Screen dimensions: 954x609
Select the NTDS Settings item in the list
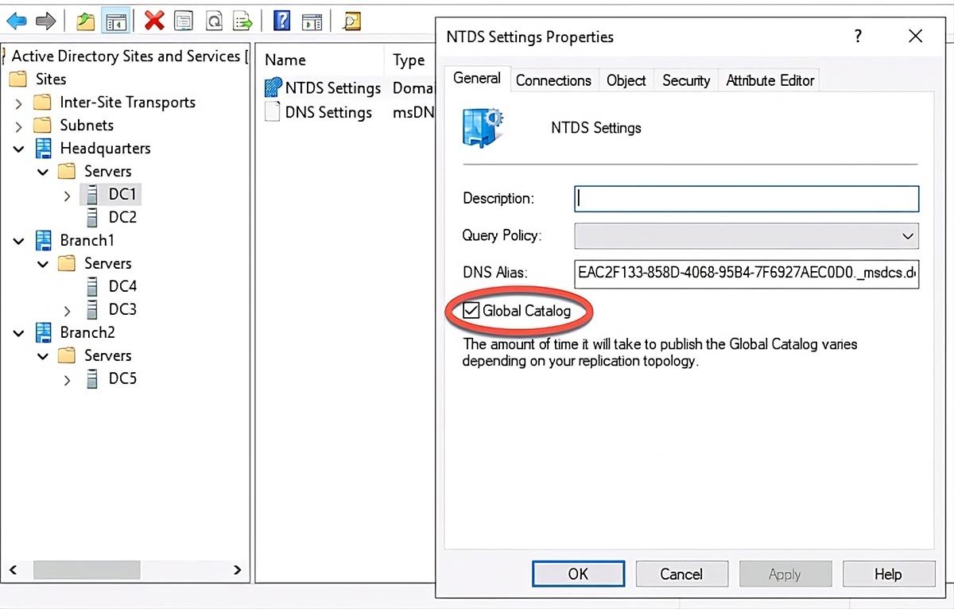tap(332, 87)
